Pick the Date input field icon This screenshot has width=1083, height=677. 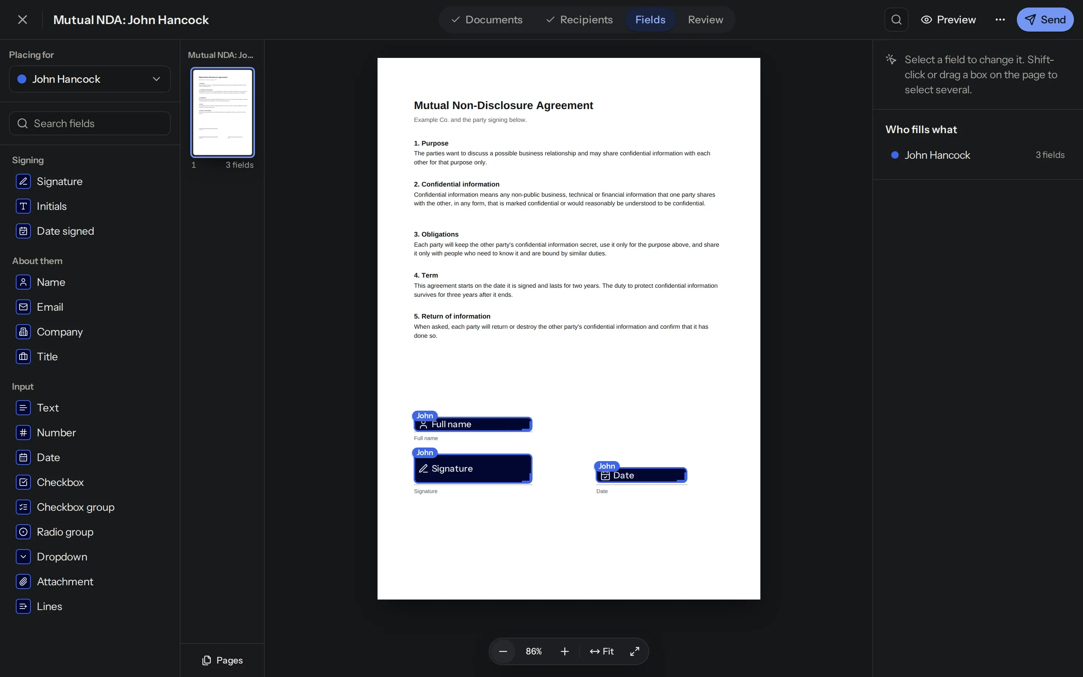23,458
